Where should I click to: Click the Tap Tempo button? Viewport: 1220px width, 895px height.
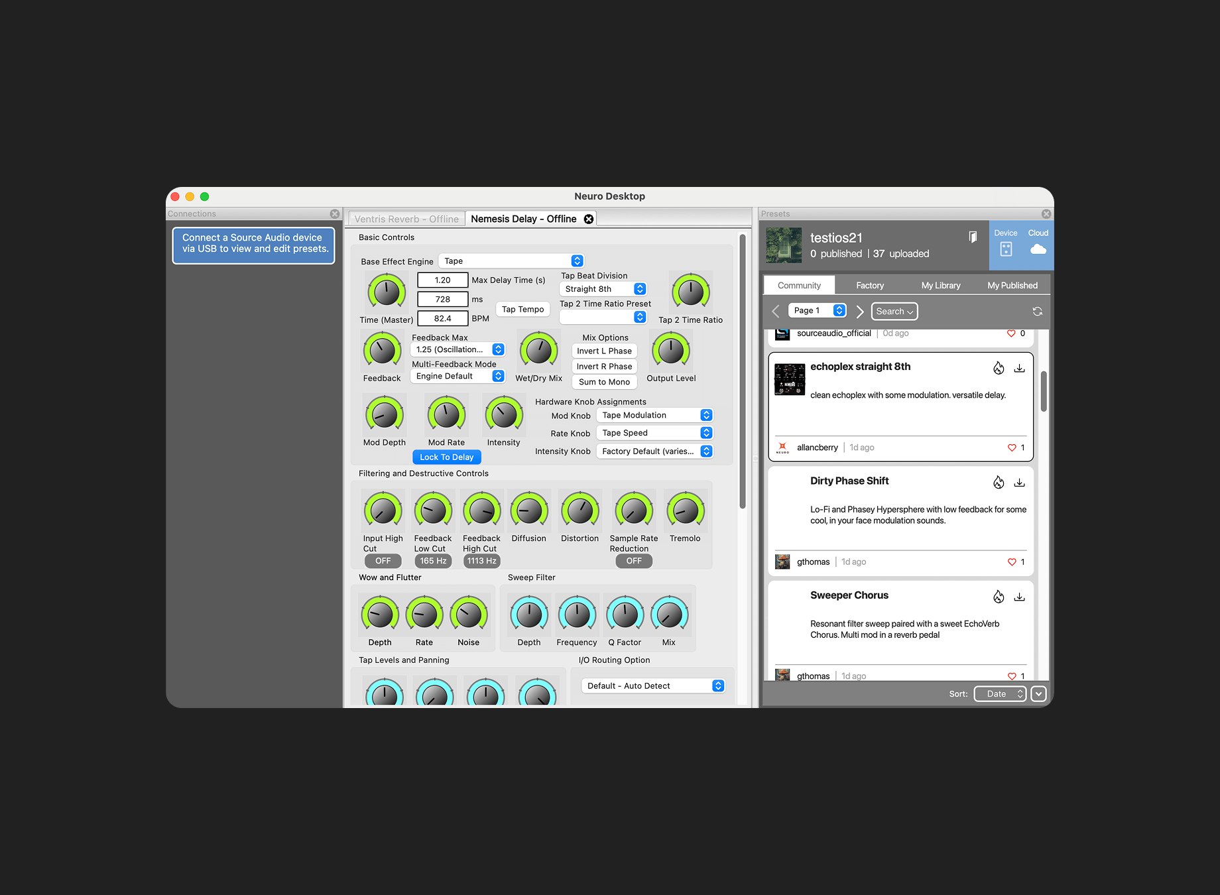click(x=522, y=310)
